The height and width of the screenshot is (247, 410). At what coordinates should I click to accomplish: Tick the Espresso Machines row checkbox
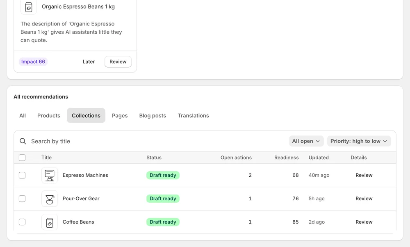(22, 175)
